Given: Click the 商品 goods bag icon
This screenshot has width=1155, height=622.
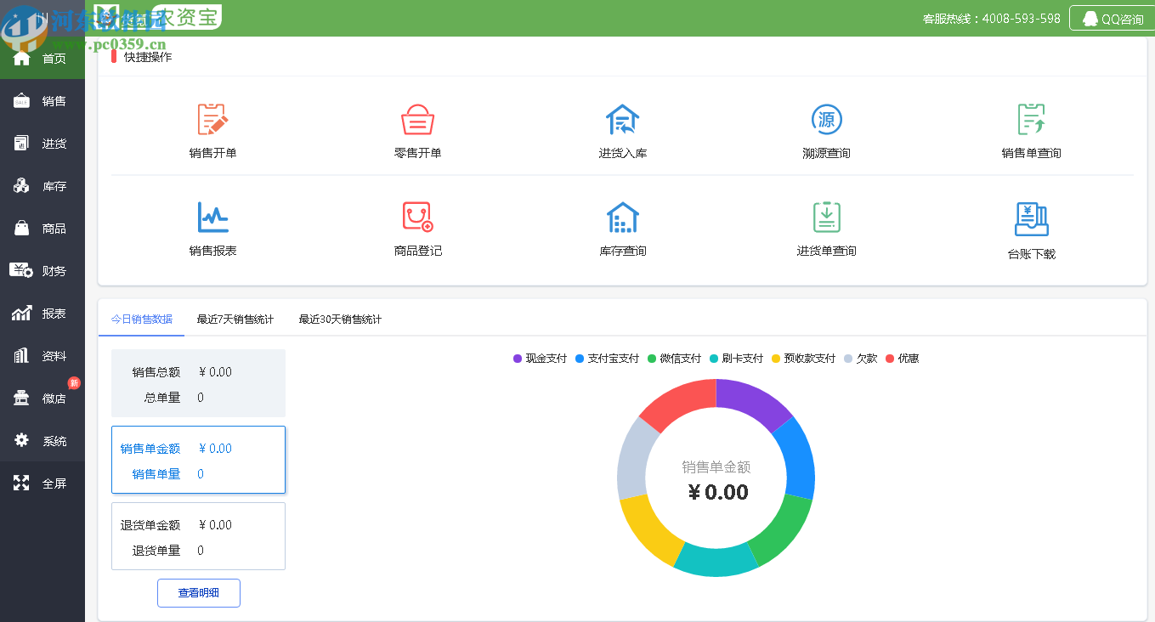Looking at the screenshot, I should tap(21, 228).
